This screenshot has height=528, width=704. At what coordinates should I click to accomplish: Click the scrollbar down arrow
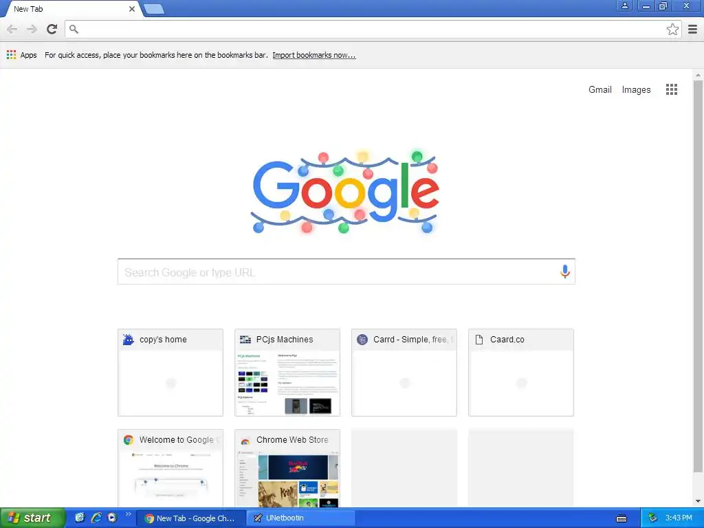pyautogui.click(x=698, y=501)
